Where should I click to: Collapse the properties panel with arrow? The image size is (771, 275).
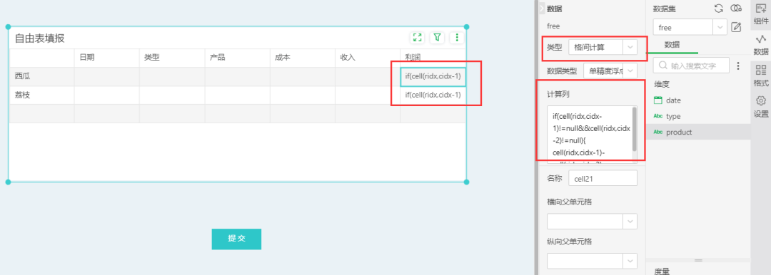click(x=542, y=9)
